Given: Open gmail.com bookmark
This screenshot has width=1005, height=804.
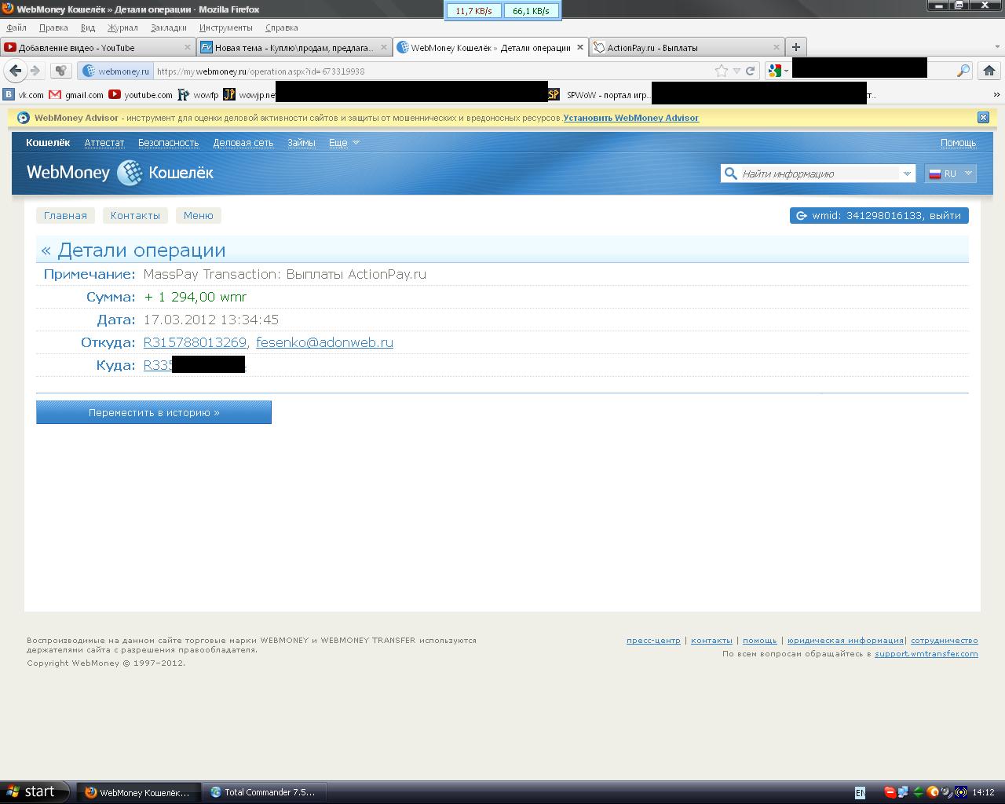Looking at the screenshot, I should pos(76,94).
